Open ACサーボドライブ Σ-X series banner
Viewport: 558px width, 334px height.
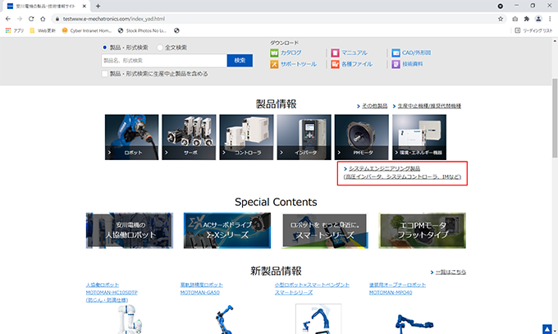pyautogui.click(x=227, y=231)
